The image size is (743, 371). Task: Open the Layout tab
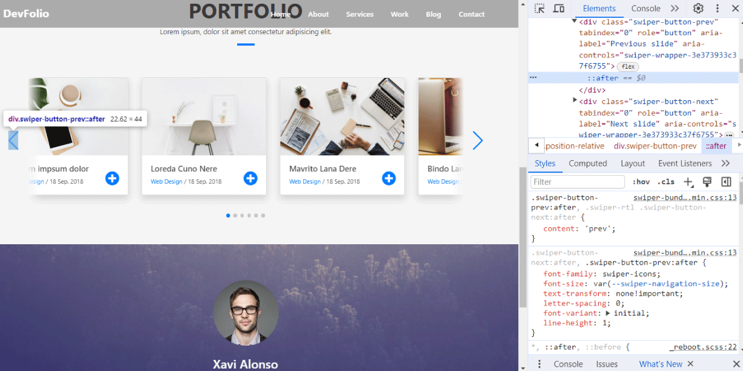[x=633, y=163]
